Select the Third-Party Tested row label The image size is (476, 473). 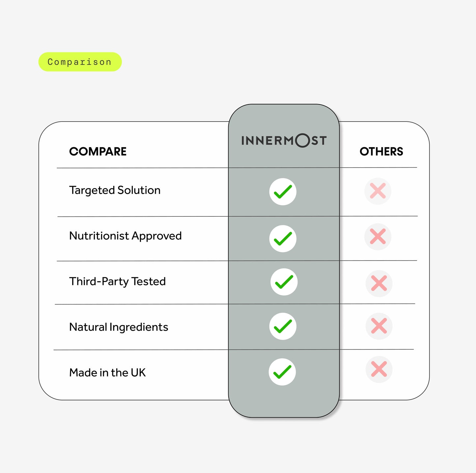(x=117, y=282)
